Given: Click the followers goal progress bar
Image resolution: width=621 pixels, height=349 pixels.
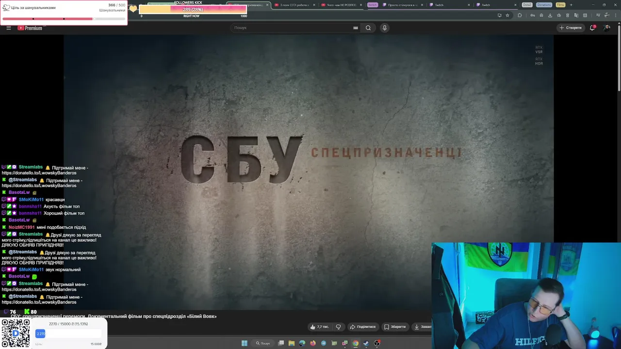Looking at the screenshot, I should pyautogui.click(x=64, y=19).
